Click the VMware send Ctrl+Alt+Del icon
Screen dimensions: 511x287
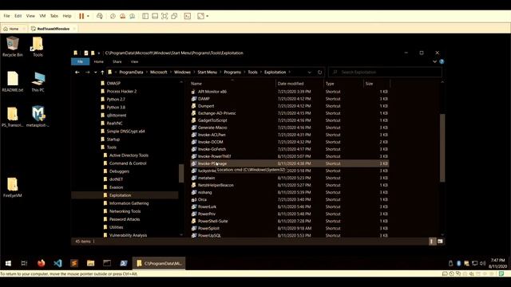100,16
